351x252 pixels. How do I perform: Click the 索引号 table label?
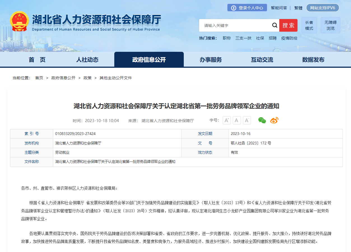click(32, 134)
